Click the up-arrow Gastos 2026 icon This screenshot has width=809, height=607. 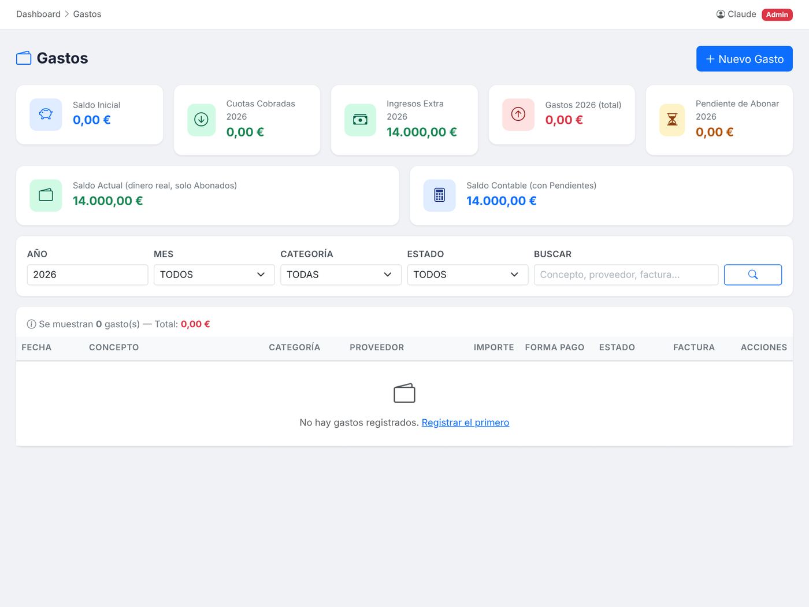coord(518,114)
